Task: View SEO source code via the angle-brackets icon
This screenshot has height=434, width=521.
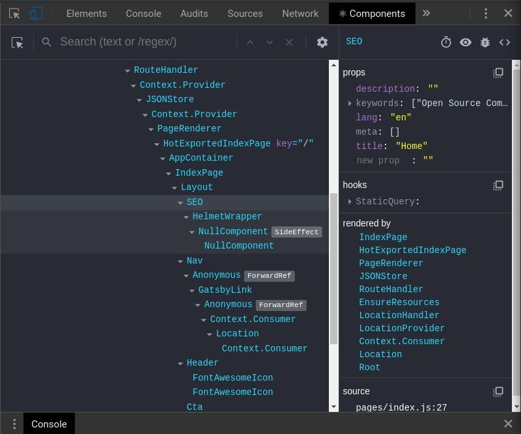Action: [505, 42]
